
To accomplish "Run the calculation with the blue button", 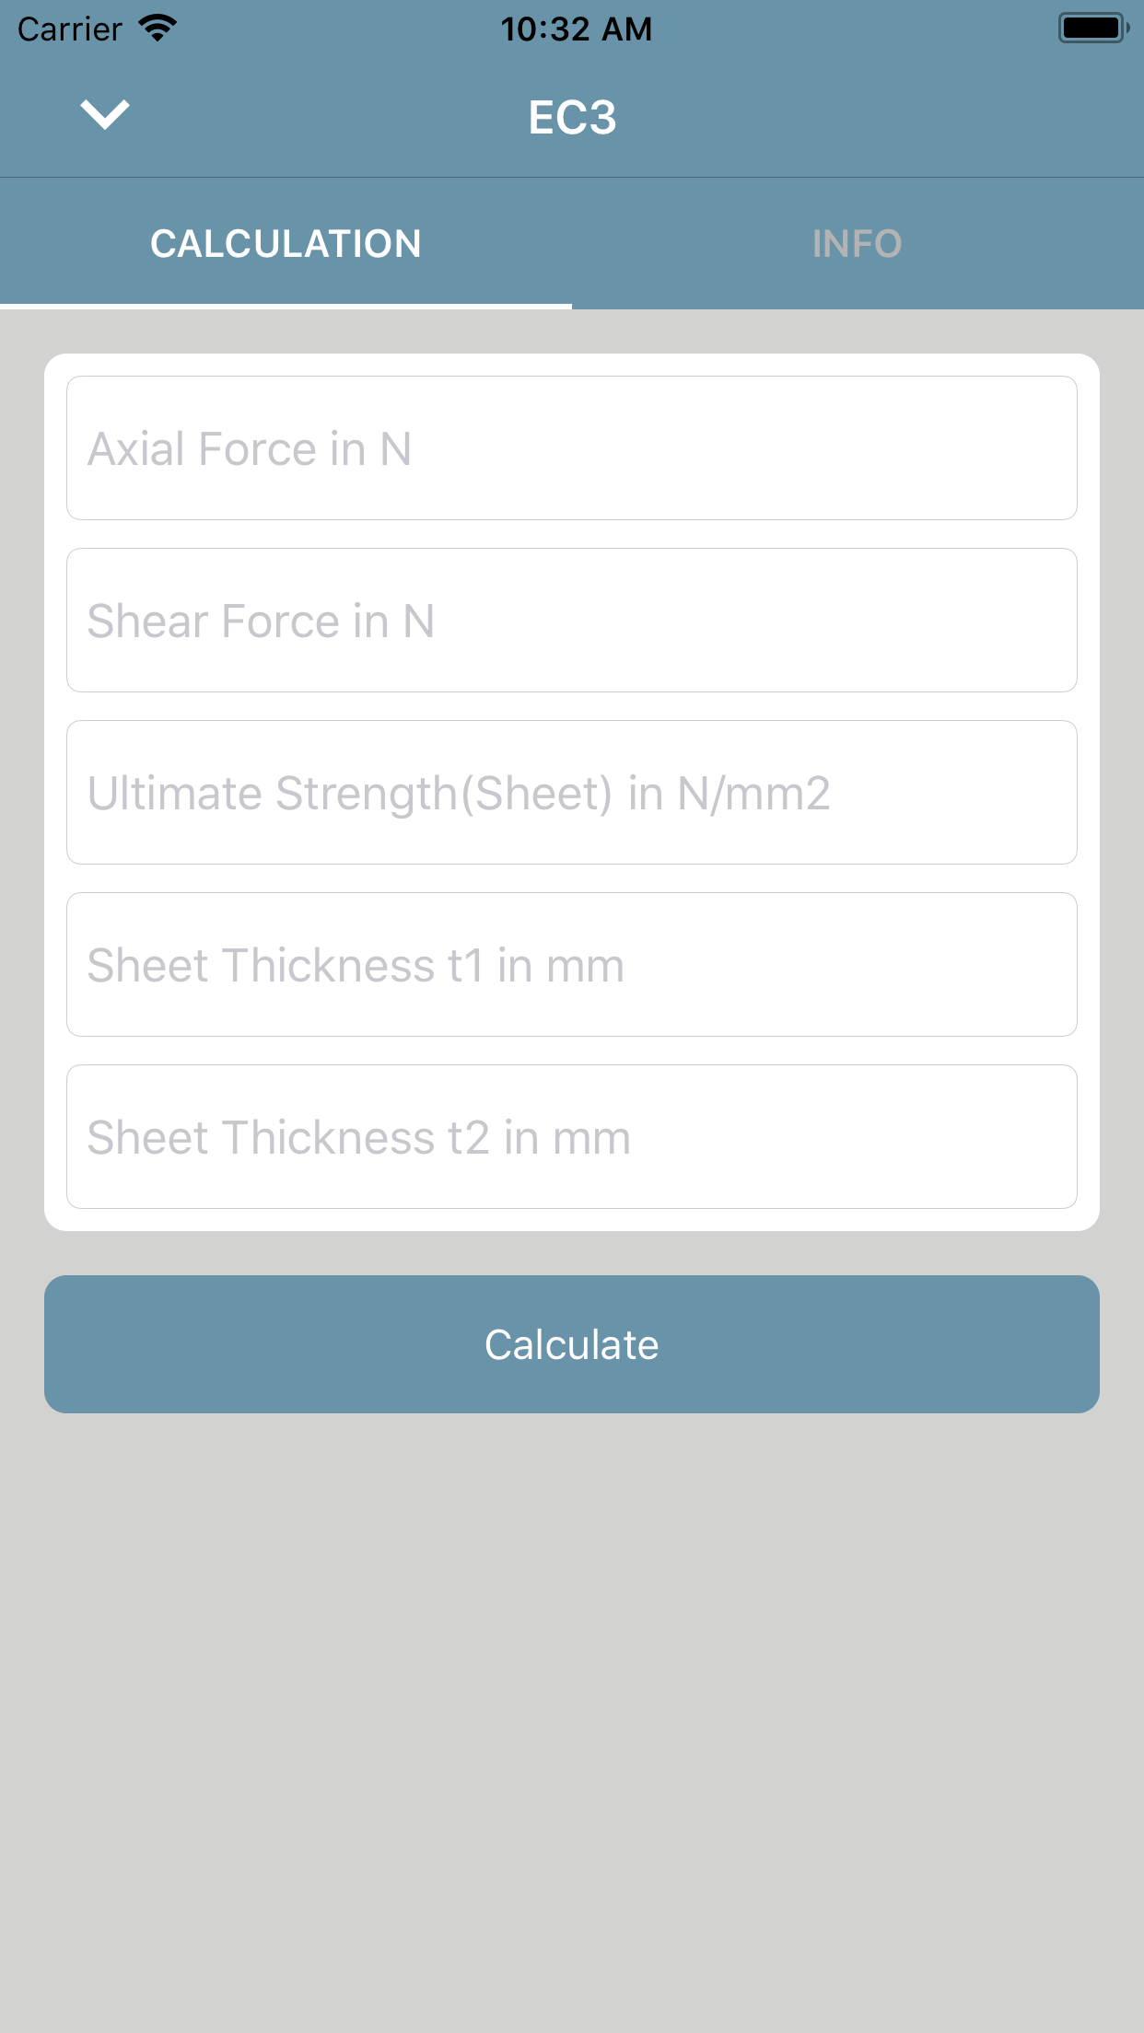I will (571, 1344).
